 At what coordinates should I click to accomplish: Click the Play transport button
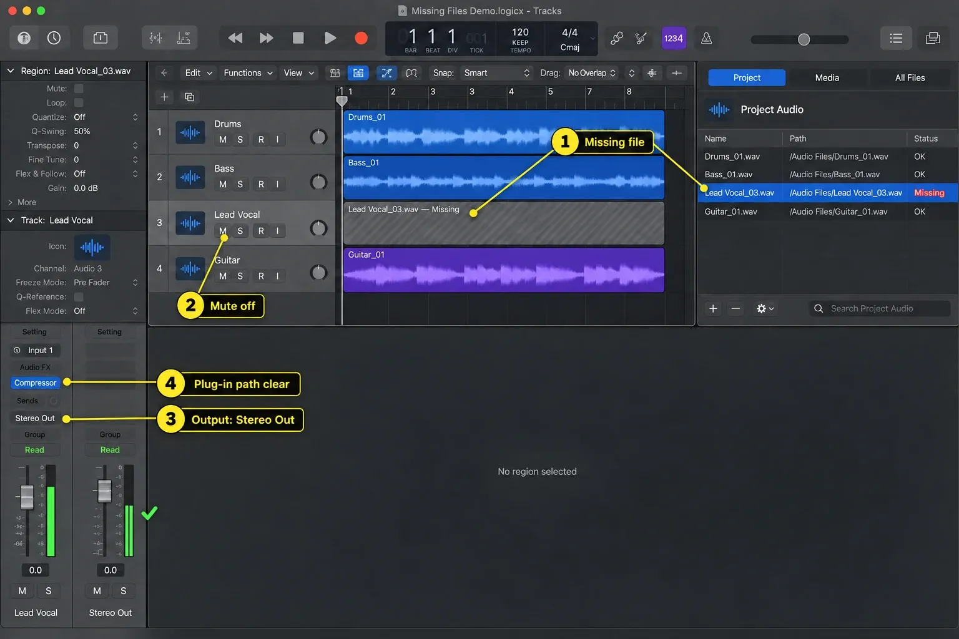pos(330,38)
